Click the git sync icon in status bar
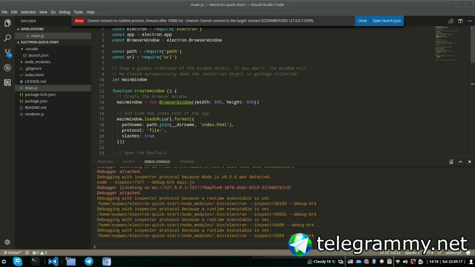475x267 pixels. pyautogui.click(x=27, y=253)
